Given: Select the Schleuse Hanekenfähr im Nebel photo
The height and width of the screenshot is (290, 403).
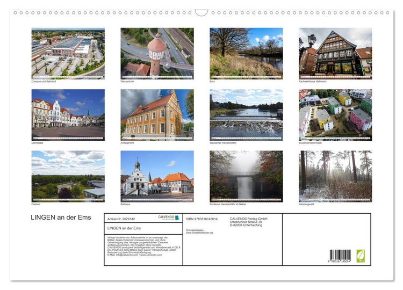Looking at the screenshot, I should (x=246, y=176).
